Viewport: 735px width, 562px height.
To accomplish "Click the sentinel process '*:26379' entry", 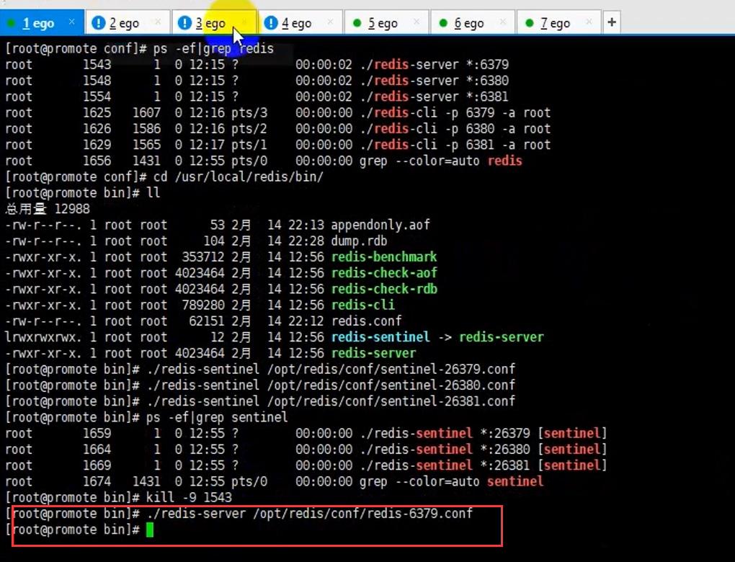I will [x=484, y=434].
